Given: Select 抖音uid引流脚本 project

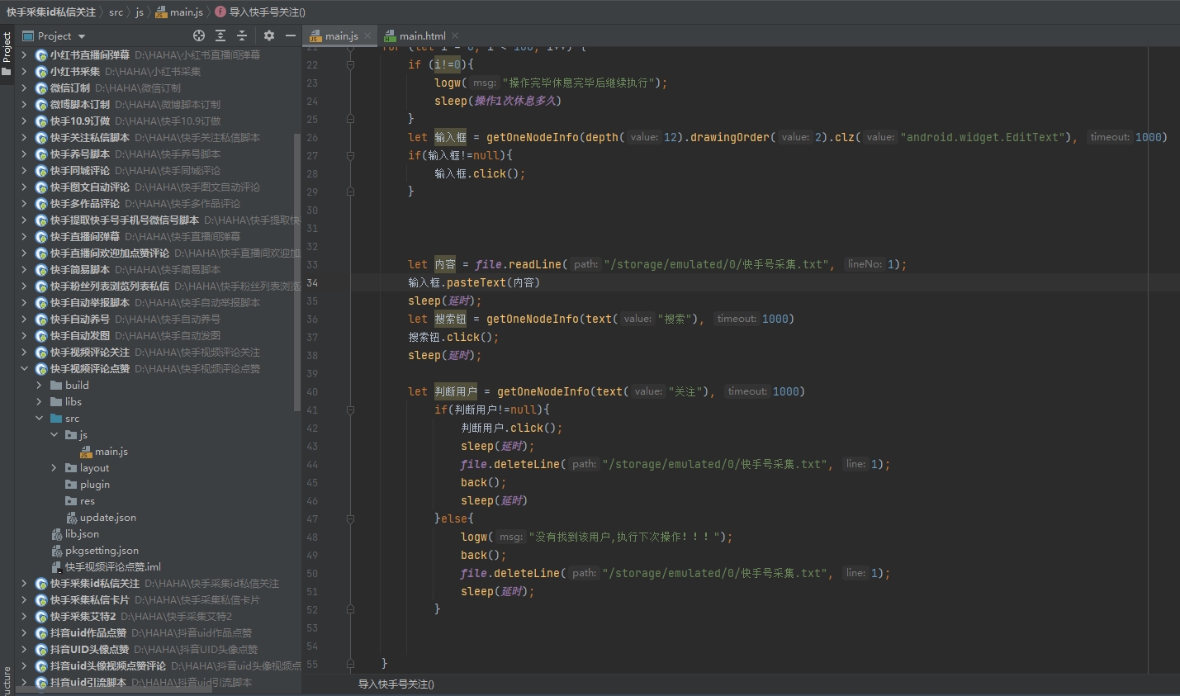Looking at the screenshot, I should (x=88, y=682).
